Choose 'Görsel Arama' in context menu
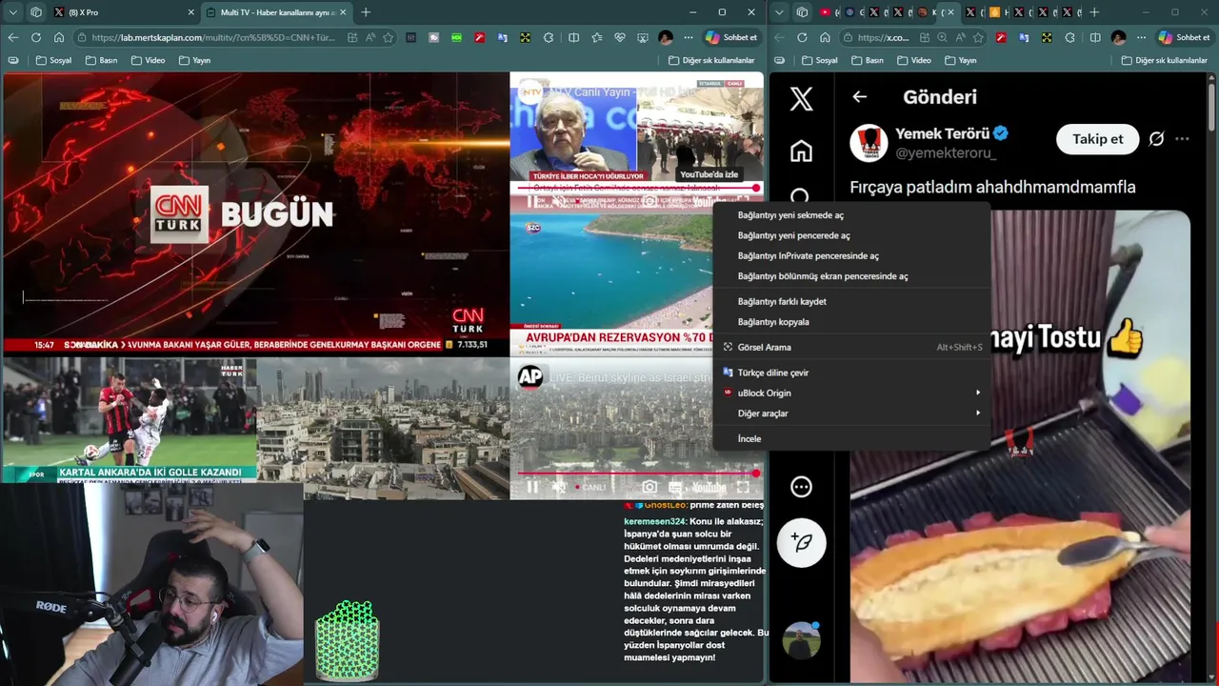 851,347
